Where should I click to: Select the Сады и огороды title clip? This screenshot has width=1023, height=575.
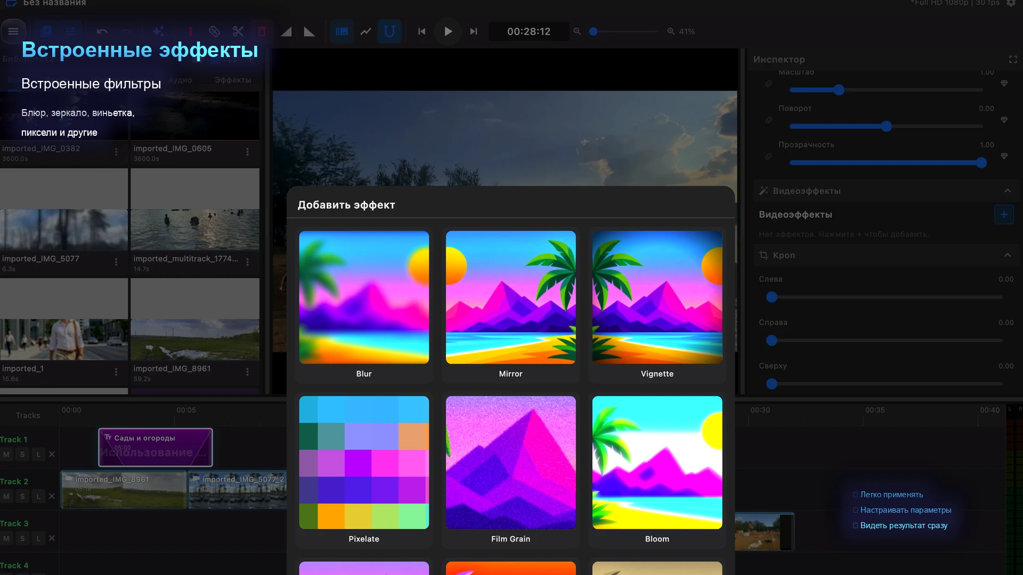(156, 447)
